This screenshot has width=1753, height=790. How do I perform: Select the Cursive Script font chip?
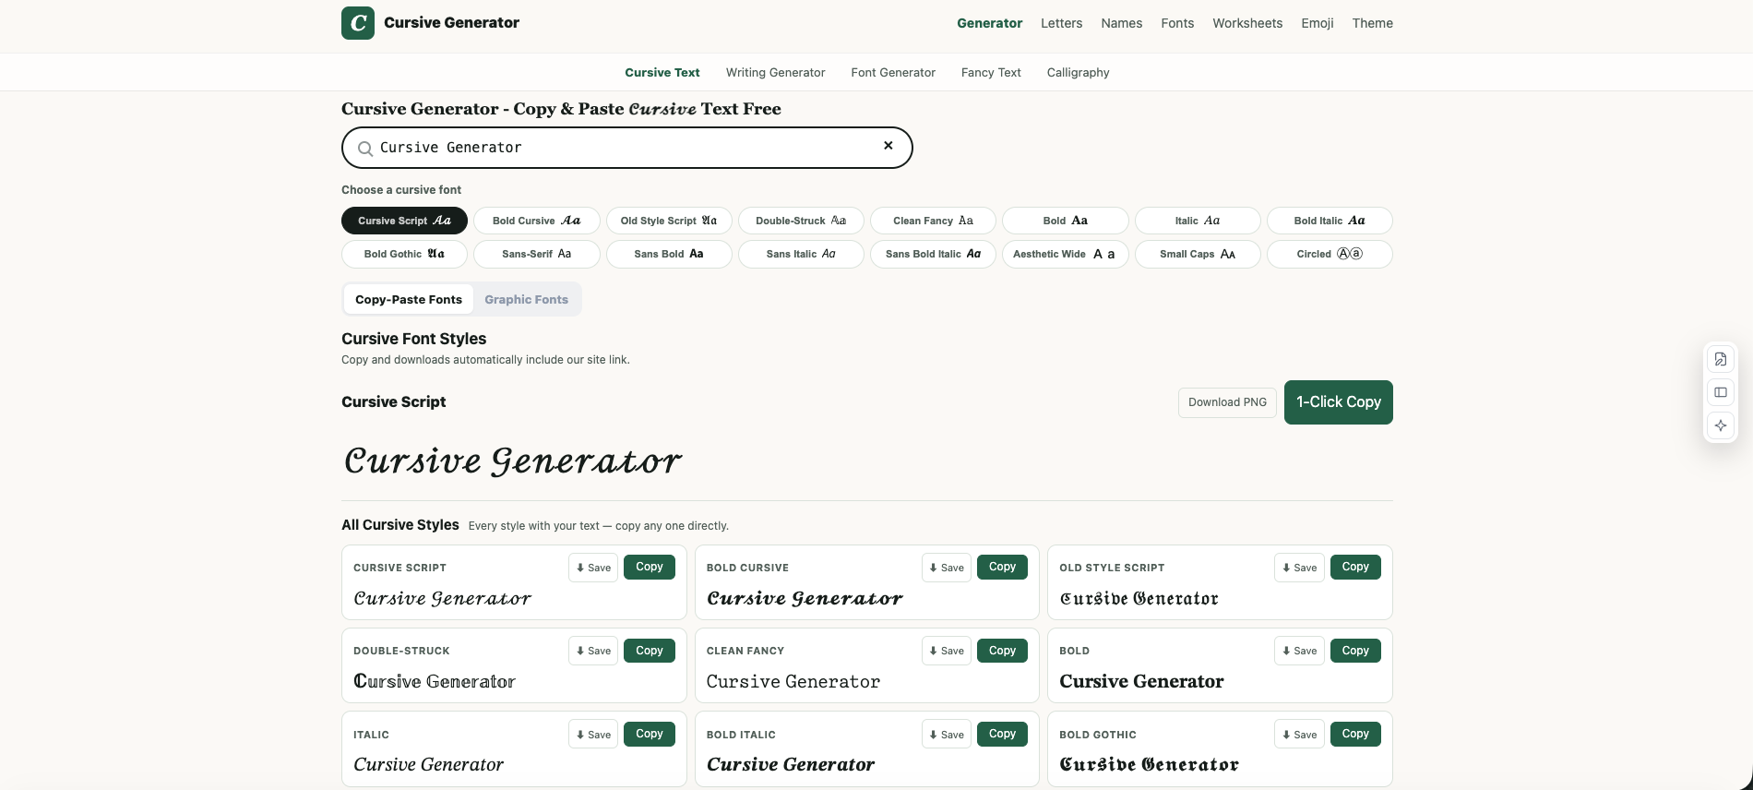click(x=404, y=221)
